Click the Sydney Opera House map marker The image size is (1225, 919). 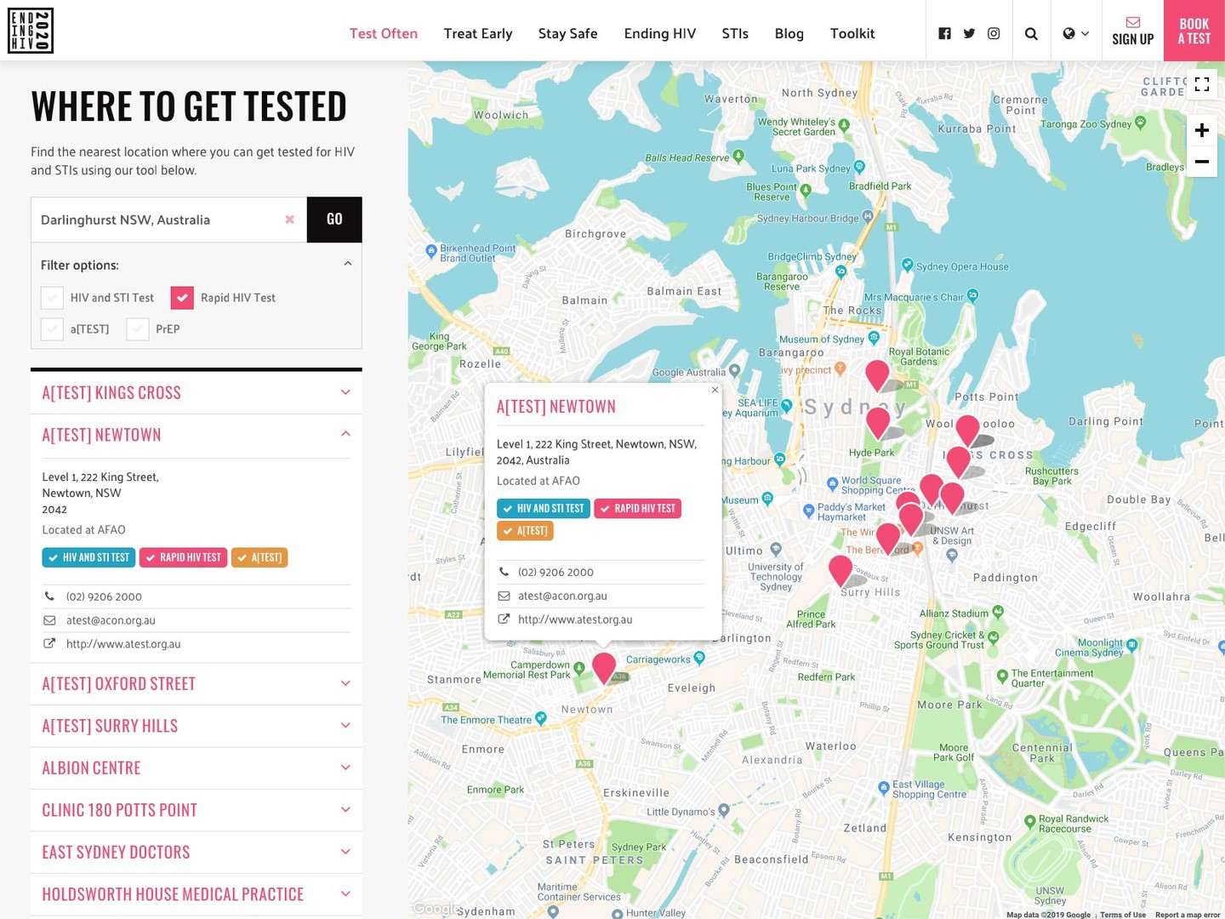(908, 265)
